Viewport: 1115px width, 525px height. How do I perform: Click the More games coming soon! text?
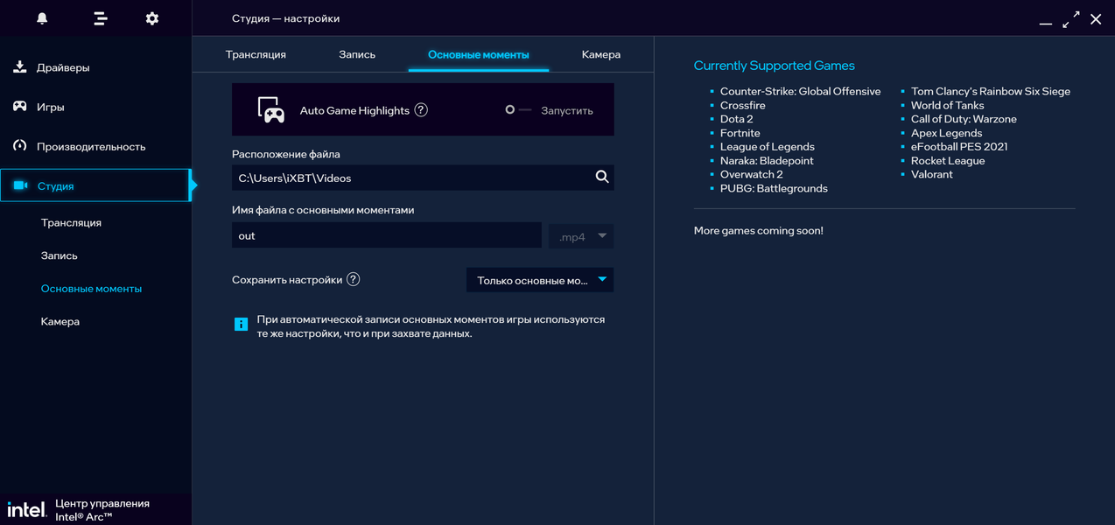pos(759,231)
